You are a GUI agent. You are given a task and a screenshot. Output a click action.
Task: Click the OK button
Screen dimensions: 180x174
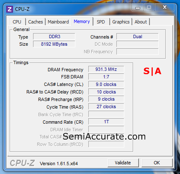click(x=157, y=163)
